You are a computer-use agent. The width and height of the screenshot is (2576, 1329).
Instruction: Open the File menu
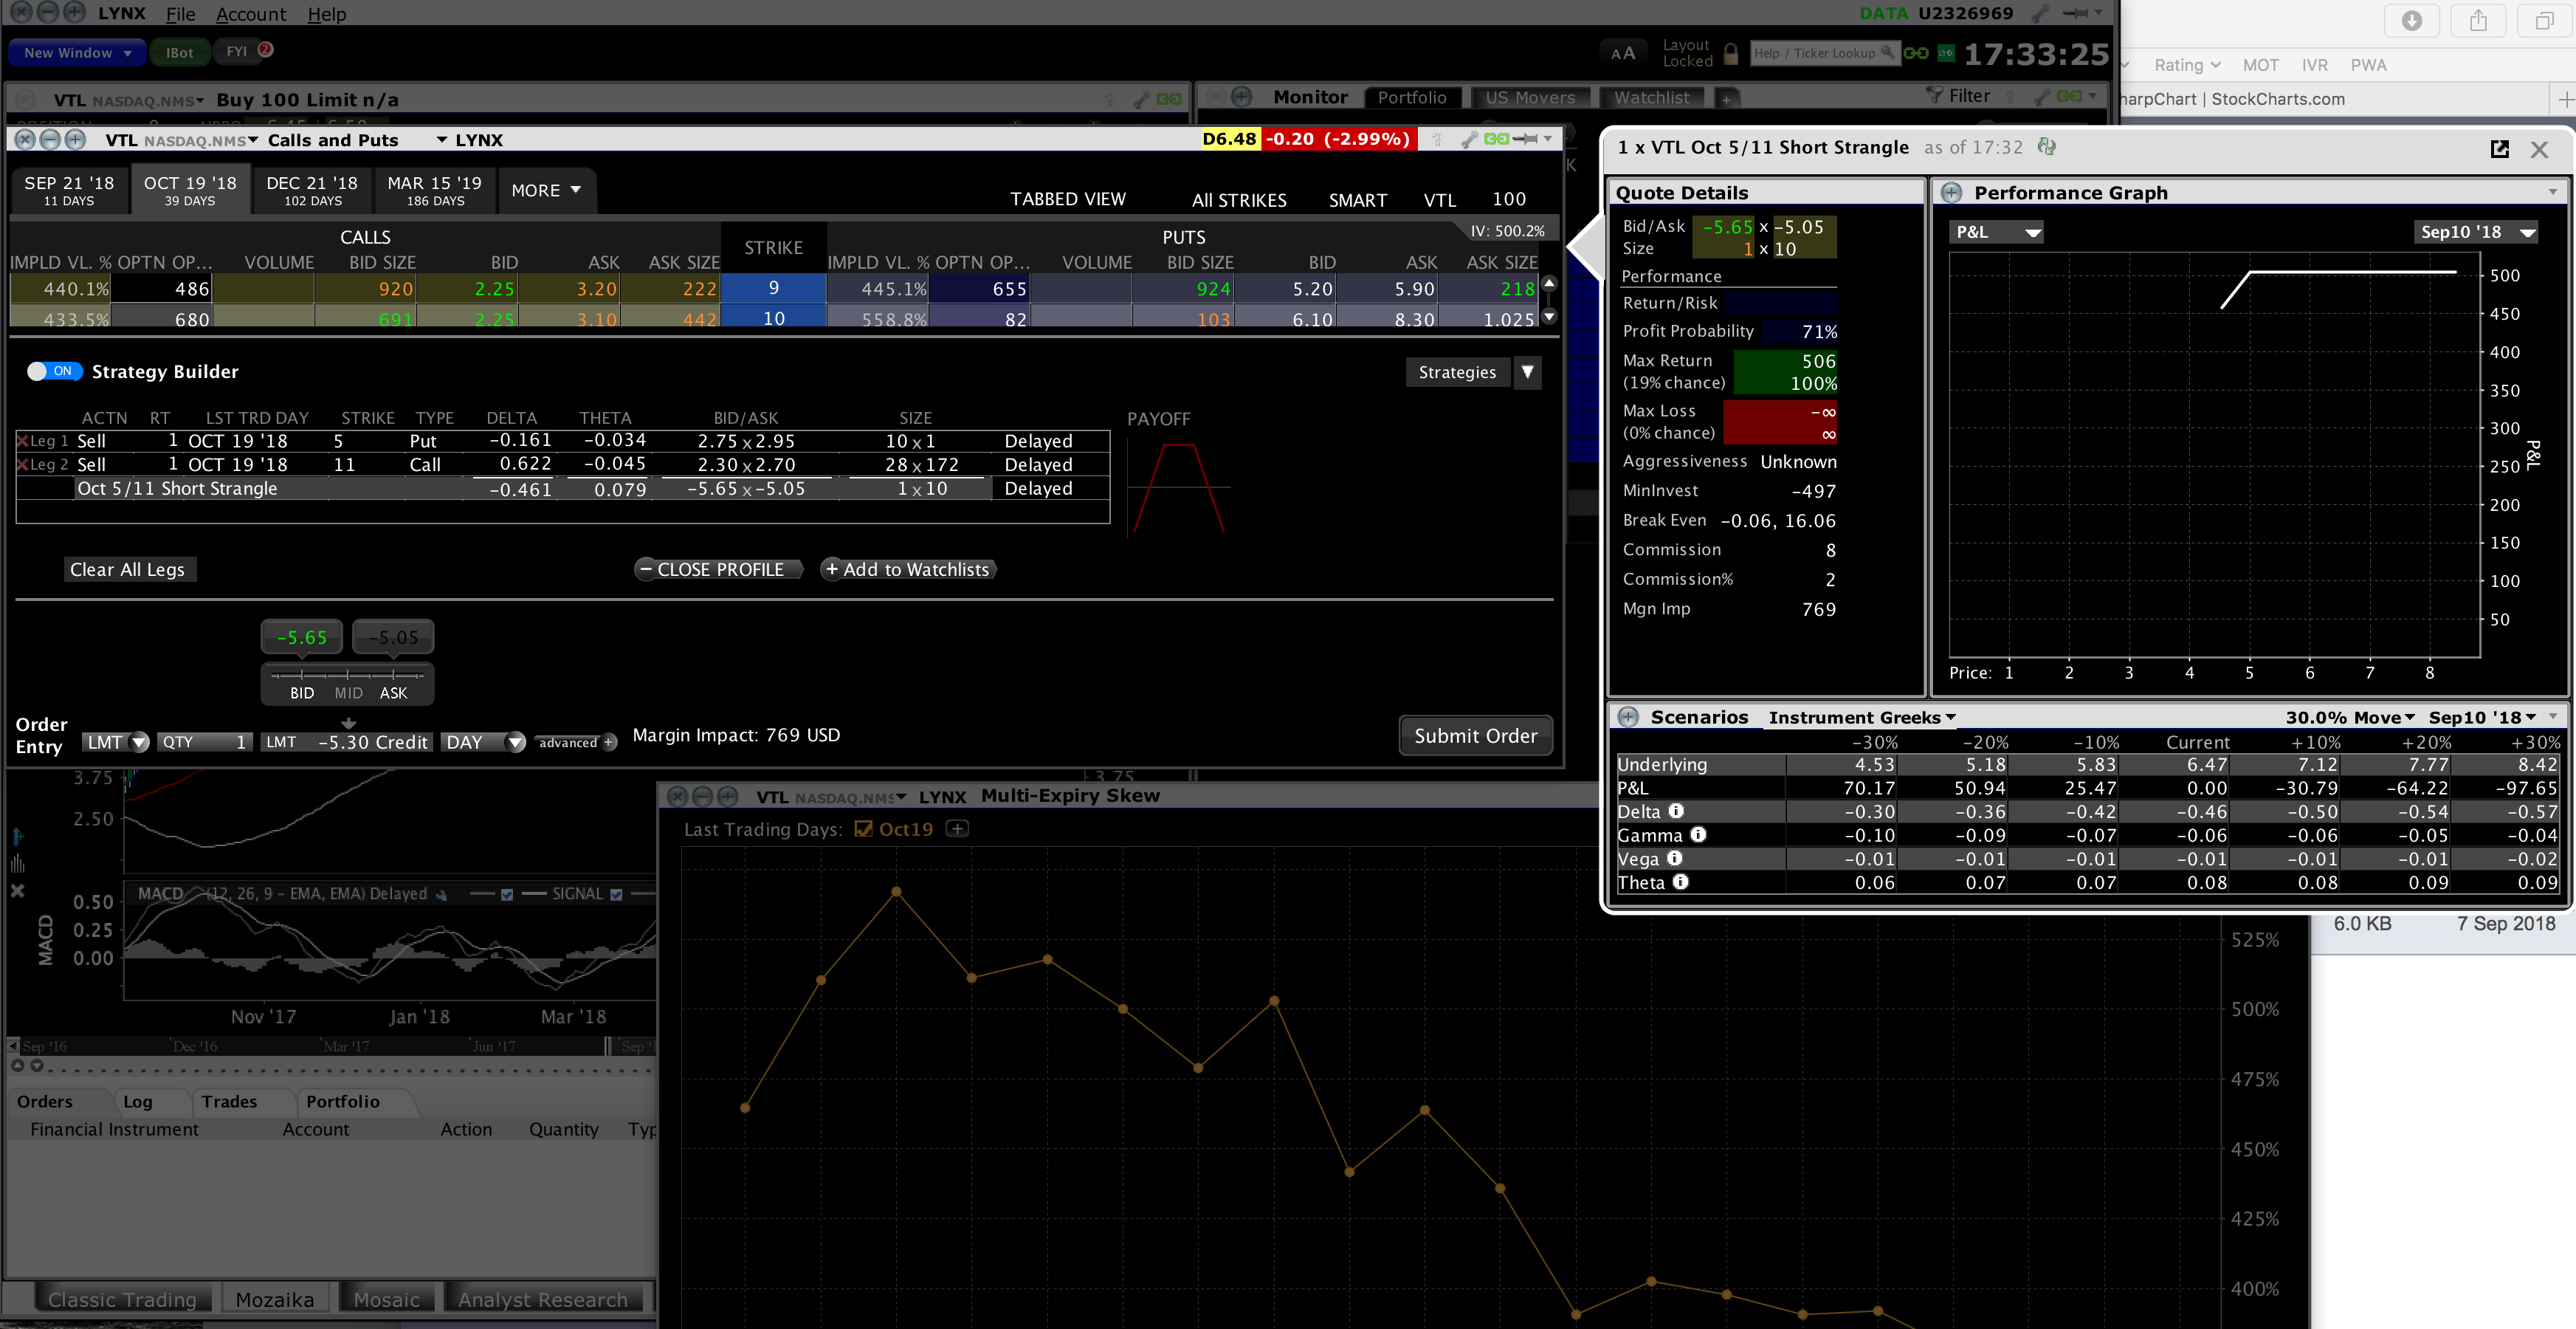click(x=180, y=14)
